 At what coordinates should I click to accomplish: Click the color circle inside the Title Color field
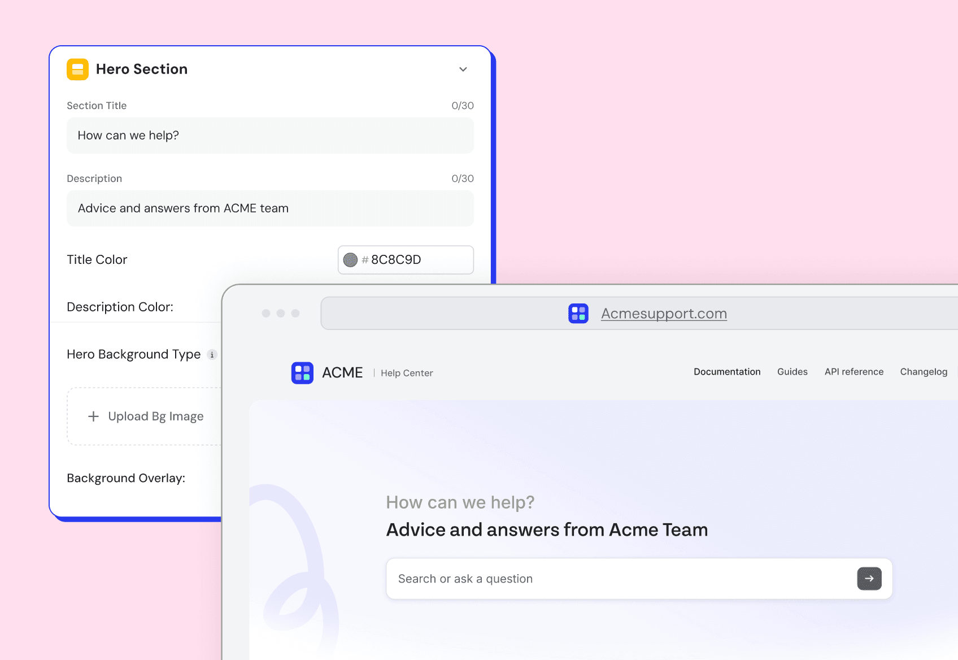[x=351, y=260]
